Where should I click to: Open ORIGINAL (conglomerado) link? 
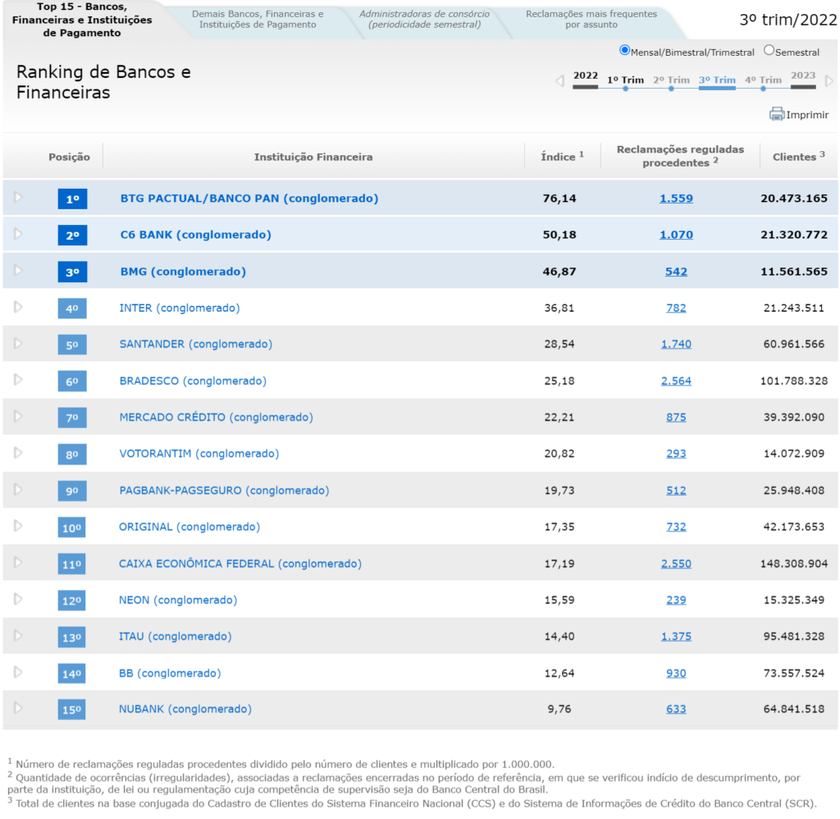[x=189, y=527]
